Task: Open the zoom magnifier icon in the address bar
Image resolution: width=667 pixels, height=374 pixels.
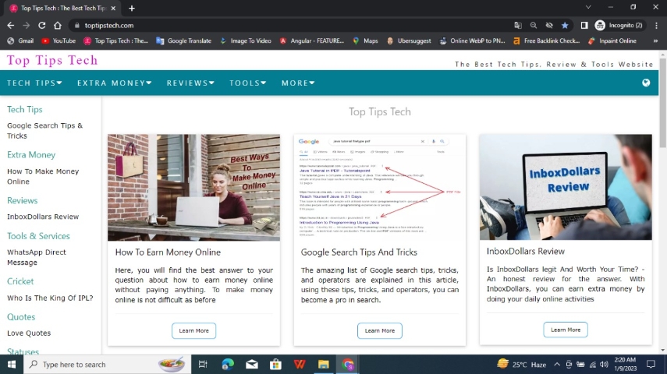Action: pos(534,25)
